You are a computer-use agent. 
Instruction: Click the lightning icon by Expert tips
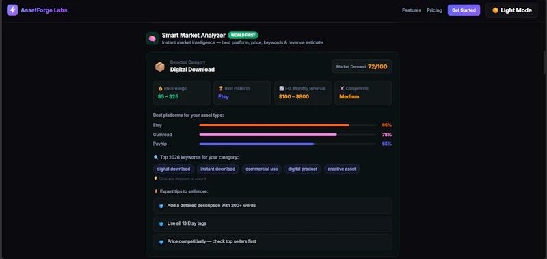[156, 191]
